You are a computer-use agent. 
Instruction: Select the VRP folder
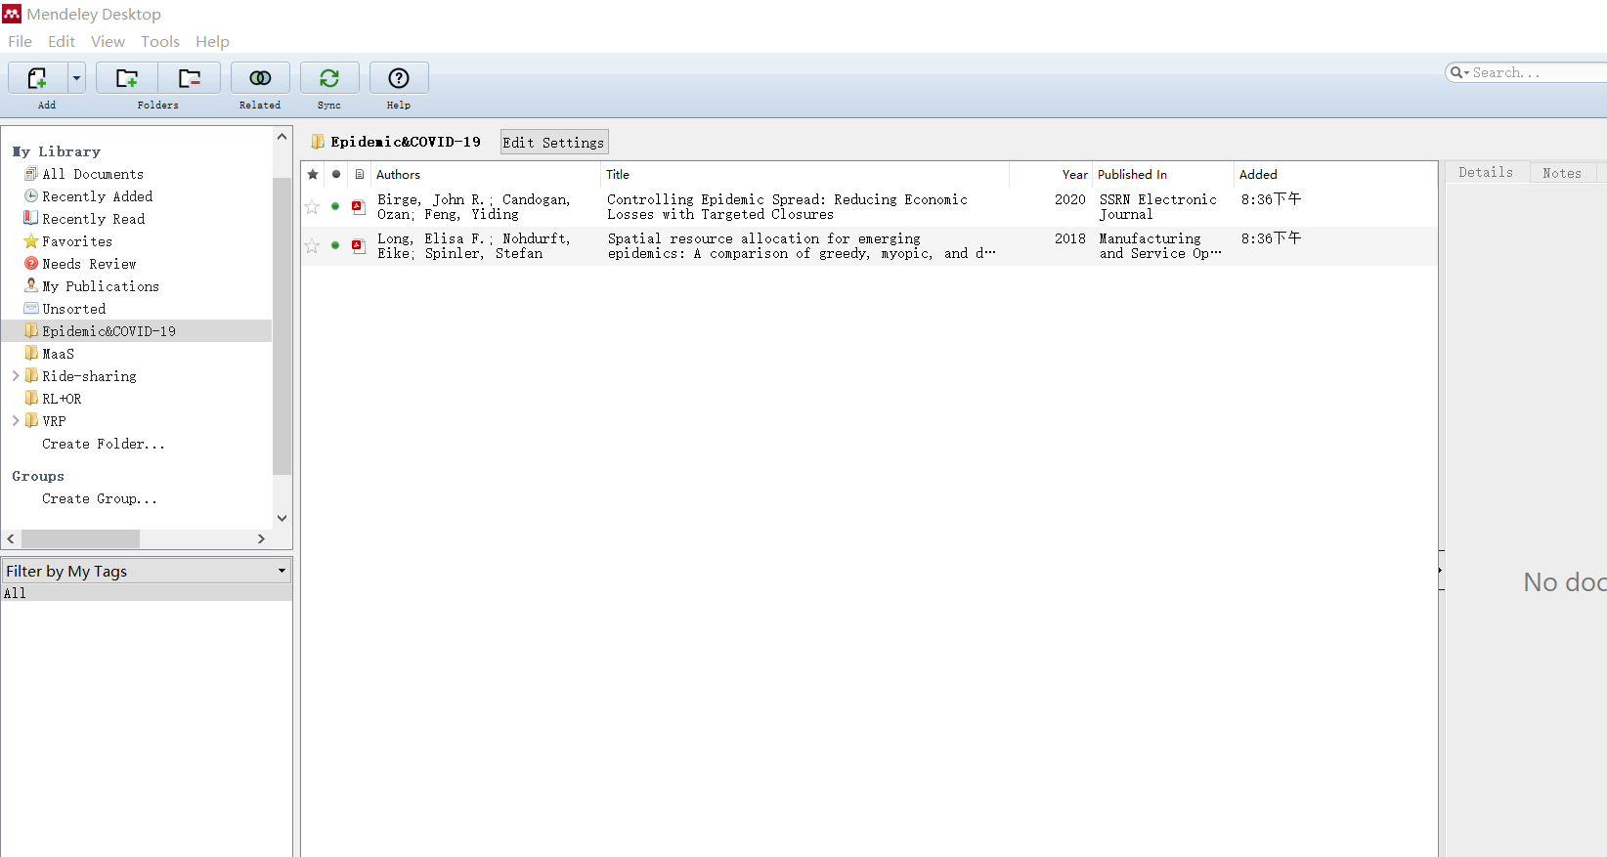tap(54, 421)
